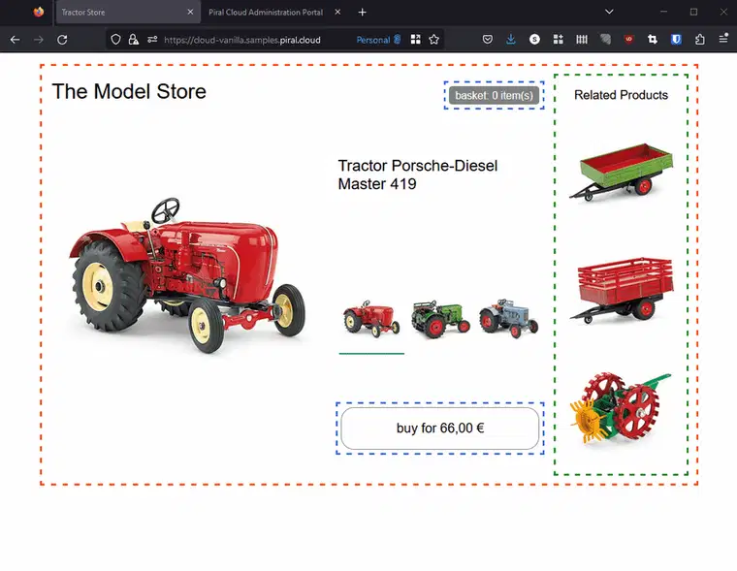Click the buy for 66,00 € button
Screen dimensions: 737x571
point(440,428)
